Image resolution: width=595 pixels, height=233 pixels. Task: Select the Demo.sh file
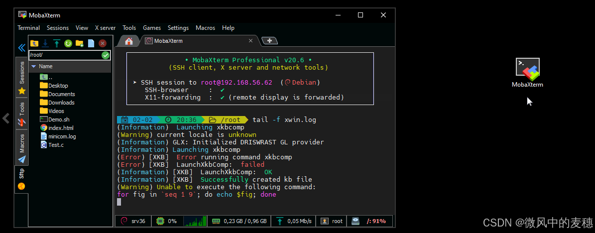click(54, 119)
